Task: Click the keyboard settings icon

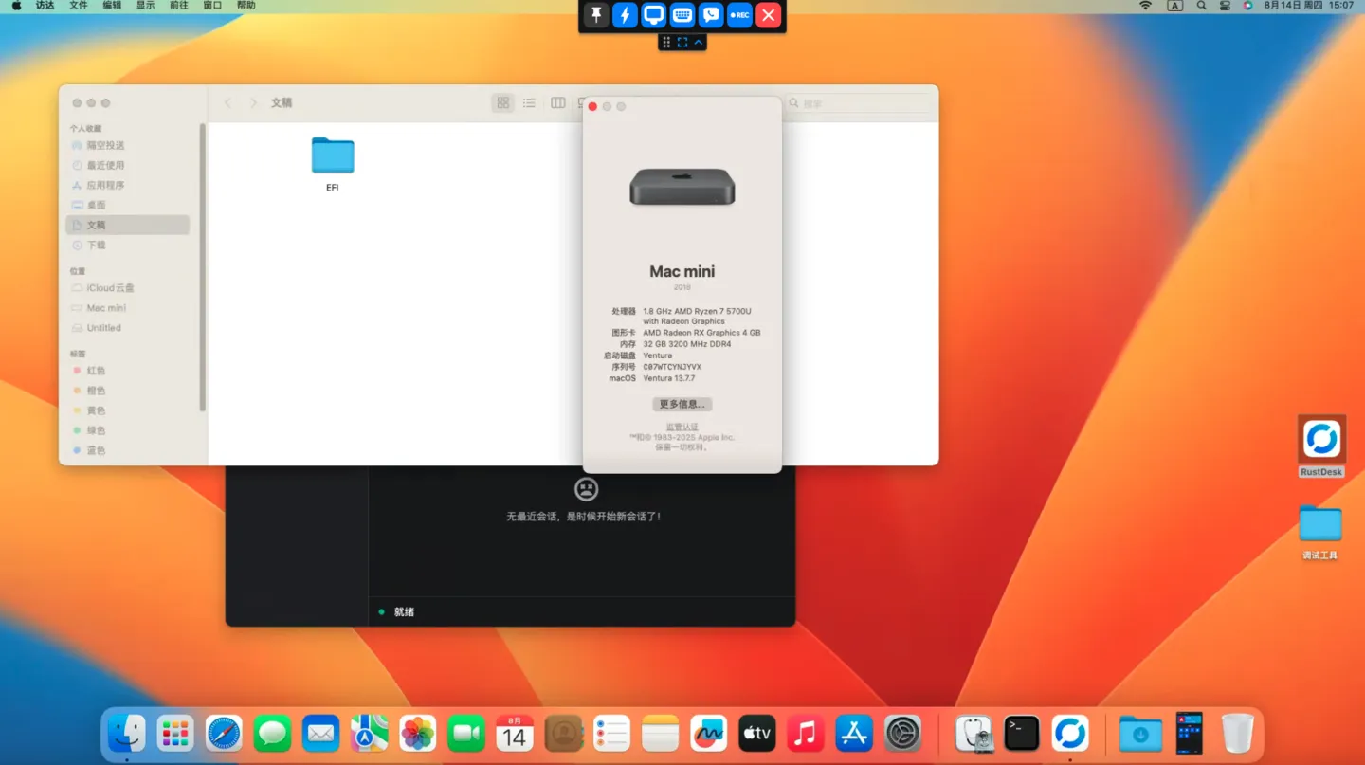Action: (x=682, y=15)
